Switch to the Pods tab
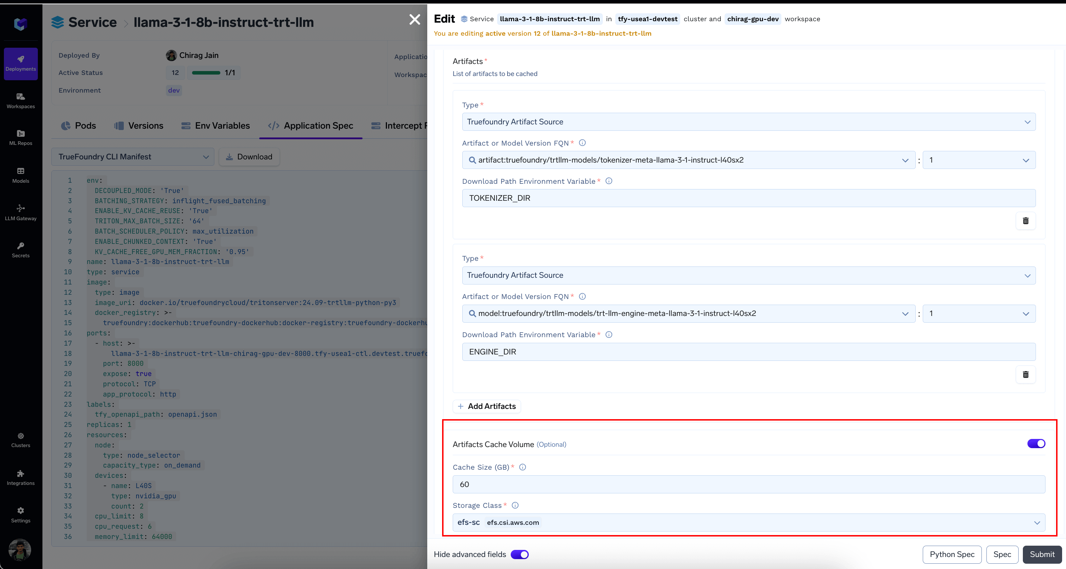The width and height of the screenshot is (1066, 569). pos(79,126)
